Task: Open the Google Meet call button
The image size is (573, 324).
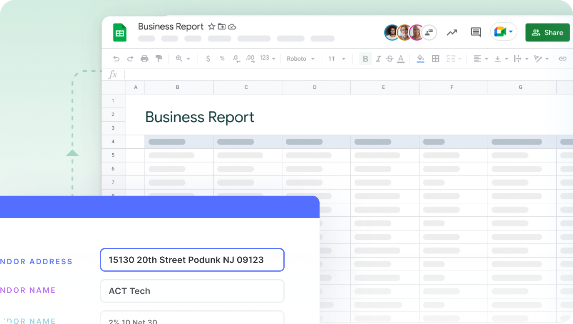Action: pos(504,32)
